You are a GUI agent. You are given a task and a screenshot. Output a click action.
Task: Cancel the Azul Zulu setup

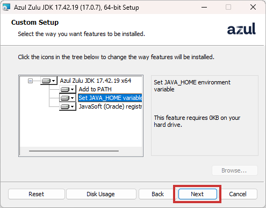(x=238, y=194)
